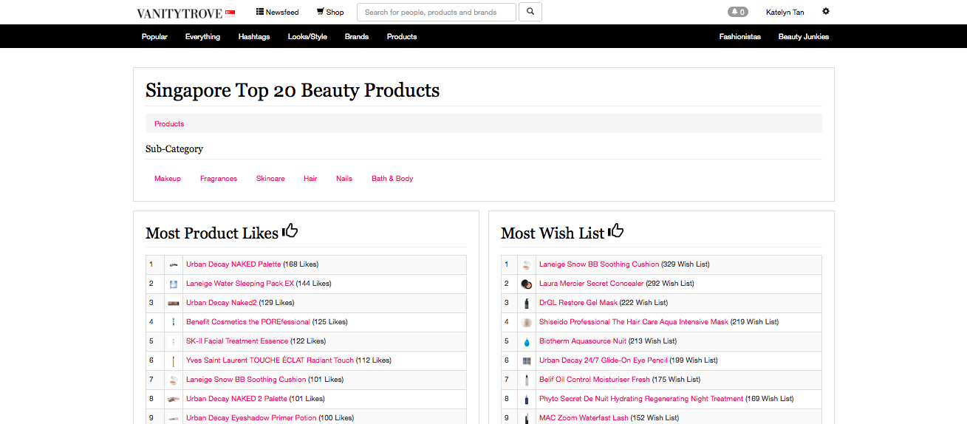
Task: Click thumbs-up icon beside Most Wish List
Action: point(615,230)
